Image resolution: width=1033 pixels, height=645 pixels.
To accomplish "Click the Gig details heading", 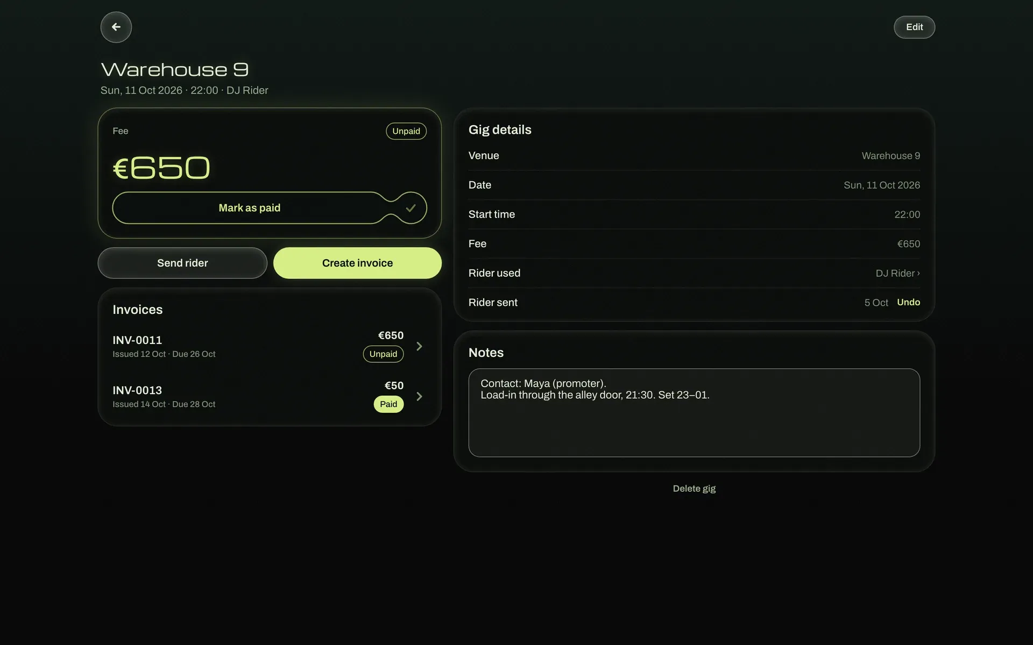I will click(500, 130).
